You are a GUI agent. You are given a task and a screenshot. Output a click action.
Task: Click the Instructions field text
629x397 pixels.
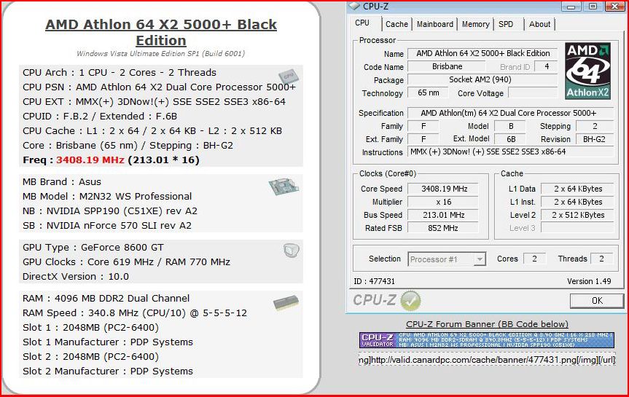pyautogui.click(x=511, y=152)
